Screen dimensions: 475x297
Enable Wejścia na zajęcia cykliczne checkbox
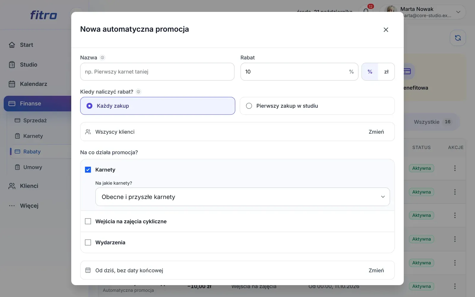88,221
